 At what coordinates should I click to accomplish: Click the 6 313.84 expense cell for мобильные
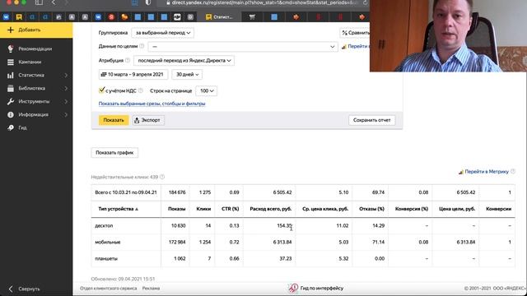(282, 242)
